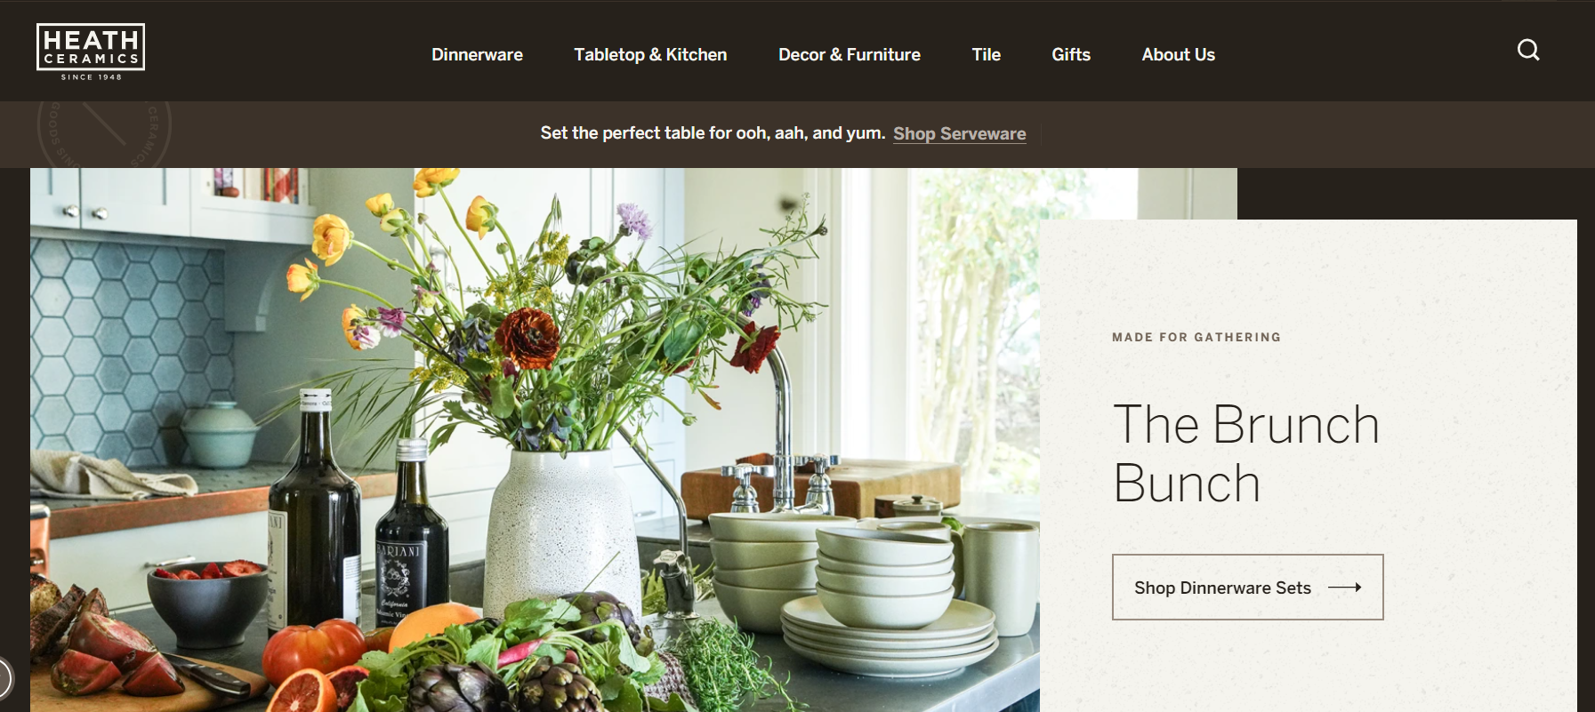The height and width of the screenshot is (712, 1595).
Task: Click the stacked green bowls in hero photo
Action: [884, 576]
